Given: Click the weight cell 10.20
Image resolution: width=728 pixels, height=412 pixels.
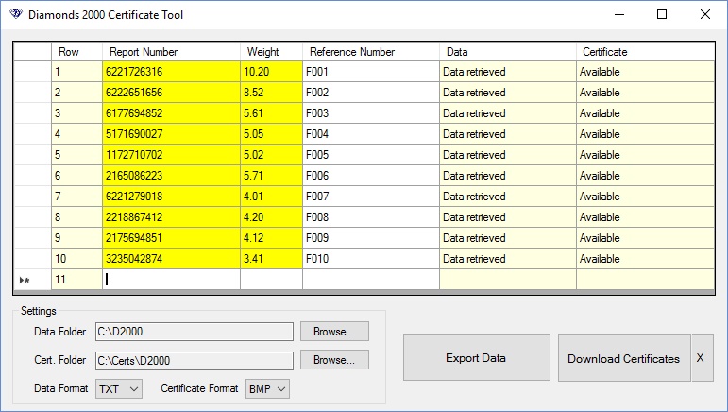Looking at the screenshot, I should (x=271, y=72).
